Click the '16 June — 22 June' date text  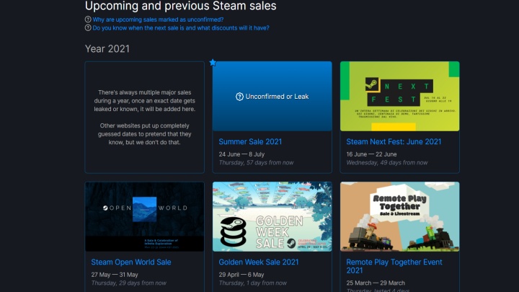371,154
